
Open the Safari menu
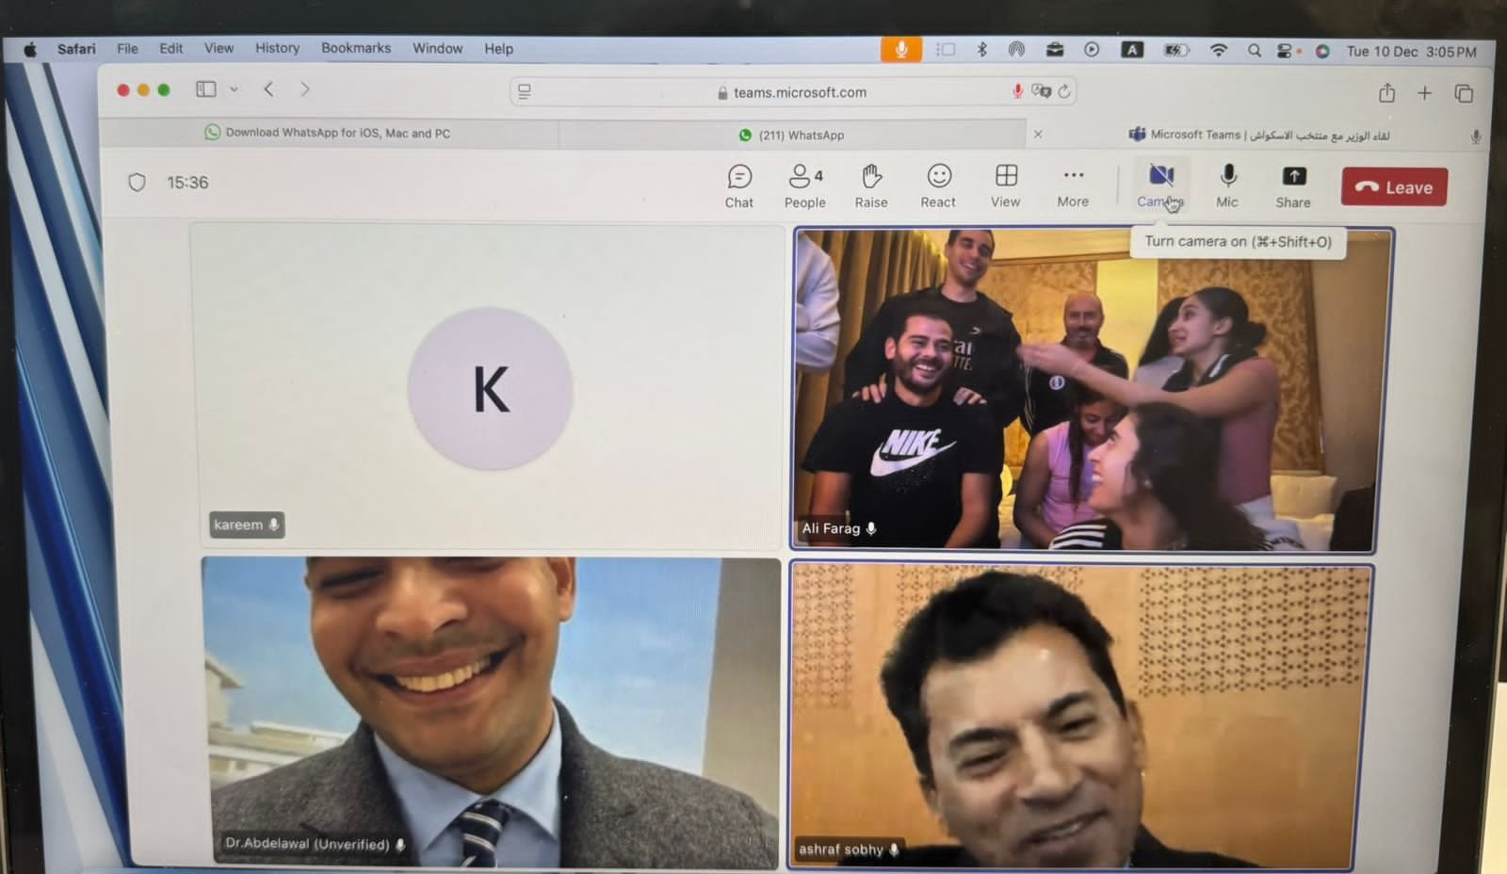pyautogui.click(x=76, y=48)
